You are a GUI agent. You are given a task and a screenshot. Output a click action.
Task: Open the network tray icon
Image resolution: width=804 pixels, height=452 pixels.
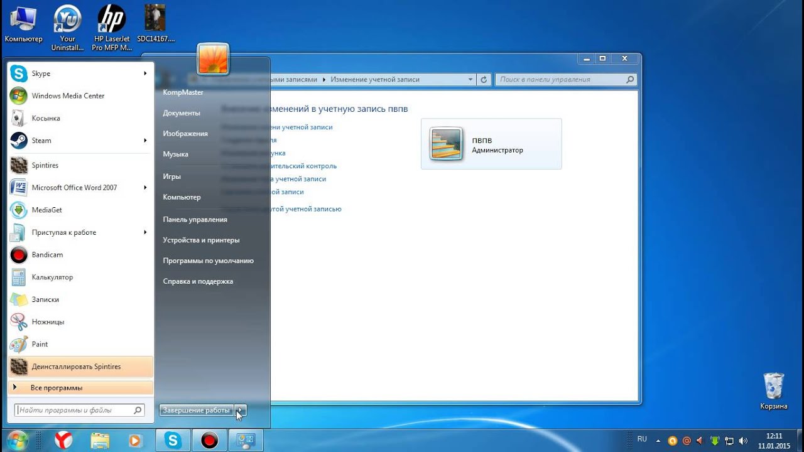point(729,441)
